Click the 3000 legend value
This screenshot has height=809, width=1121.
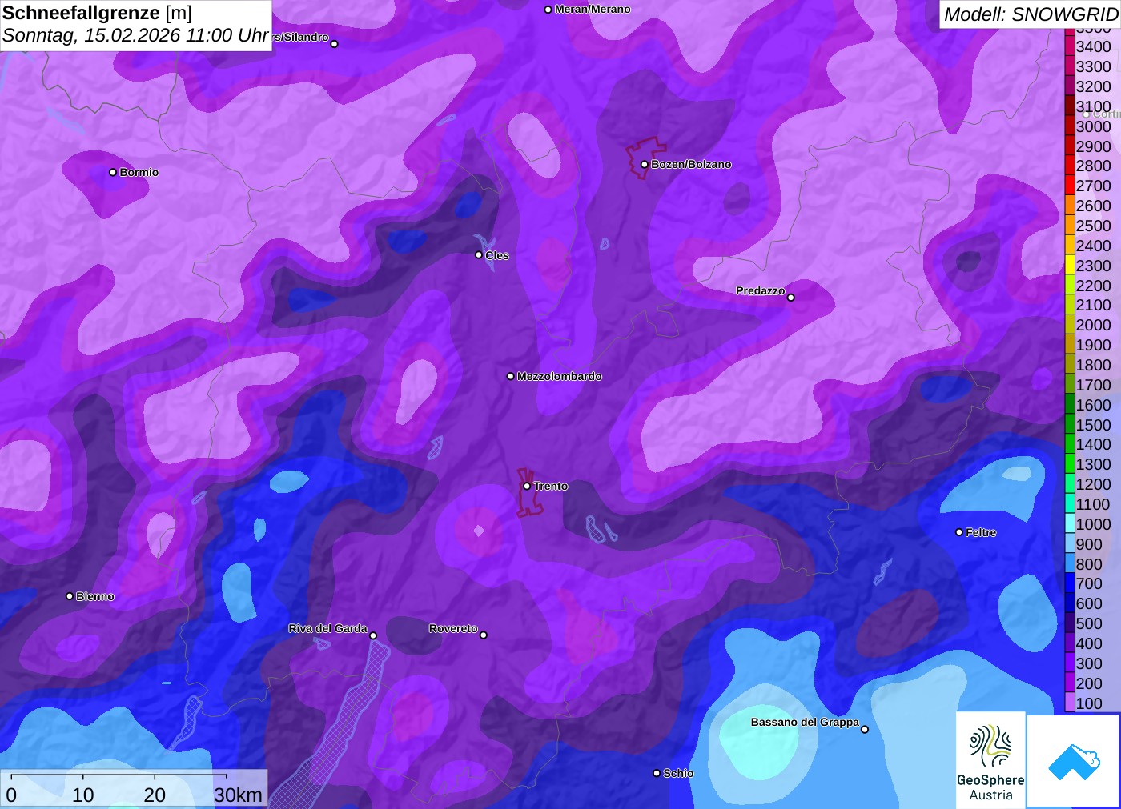[1093, 126]
